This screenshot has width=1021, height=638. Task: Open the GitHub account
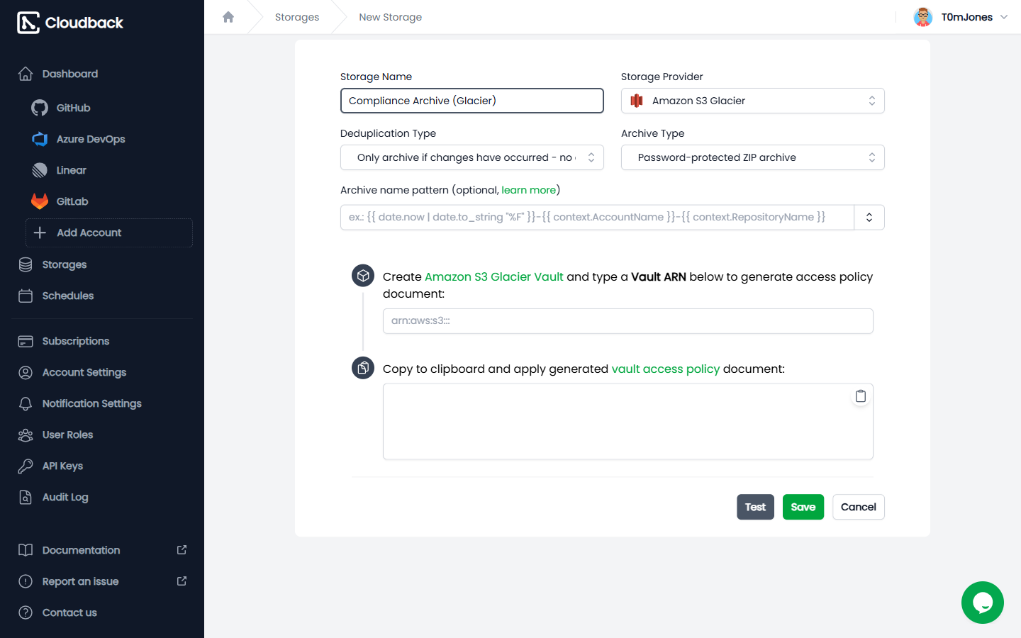pyautogui.click(x=74, y=108)
